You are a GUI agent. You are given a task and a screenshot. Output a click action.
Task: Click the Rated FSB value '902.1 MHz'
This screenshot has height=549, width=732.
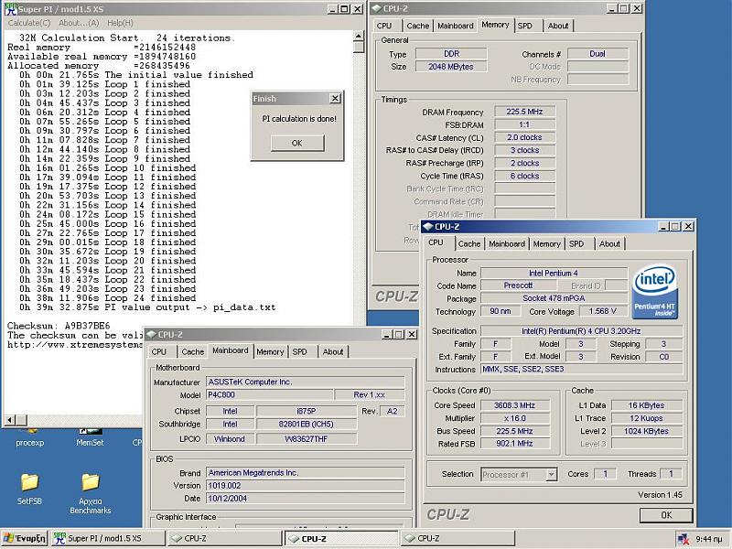514,444
